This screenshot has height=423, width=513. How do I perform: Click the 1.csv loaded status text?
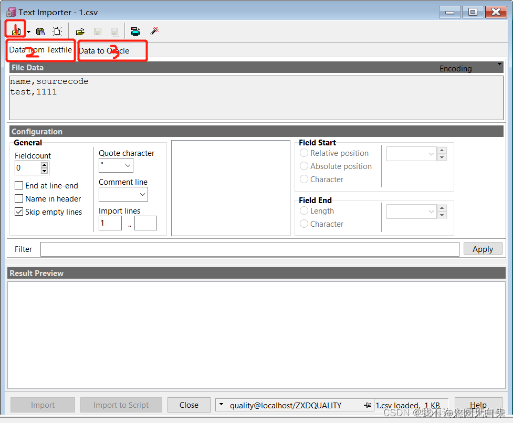407,406
